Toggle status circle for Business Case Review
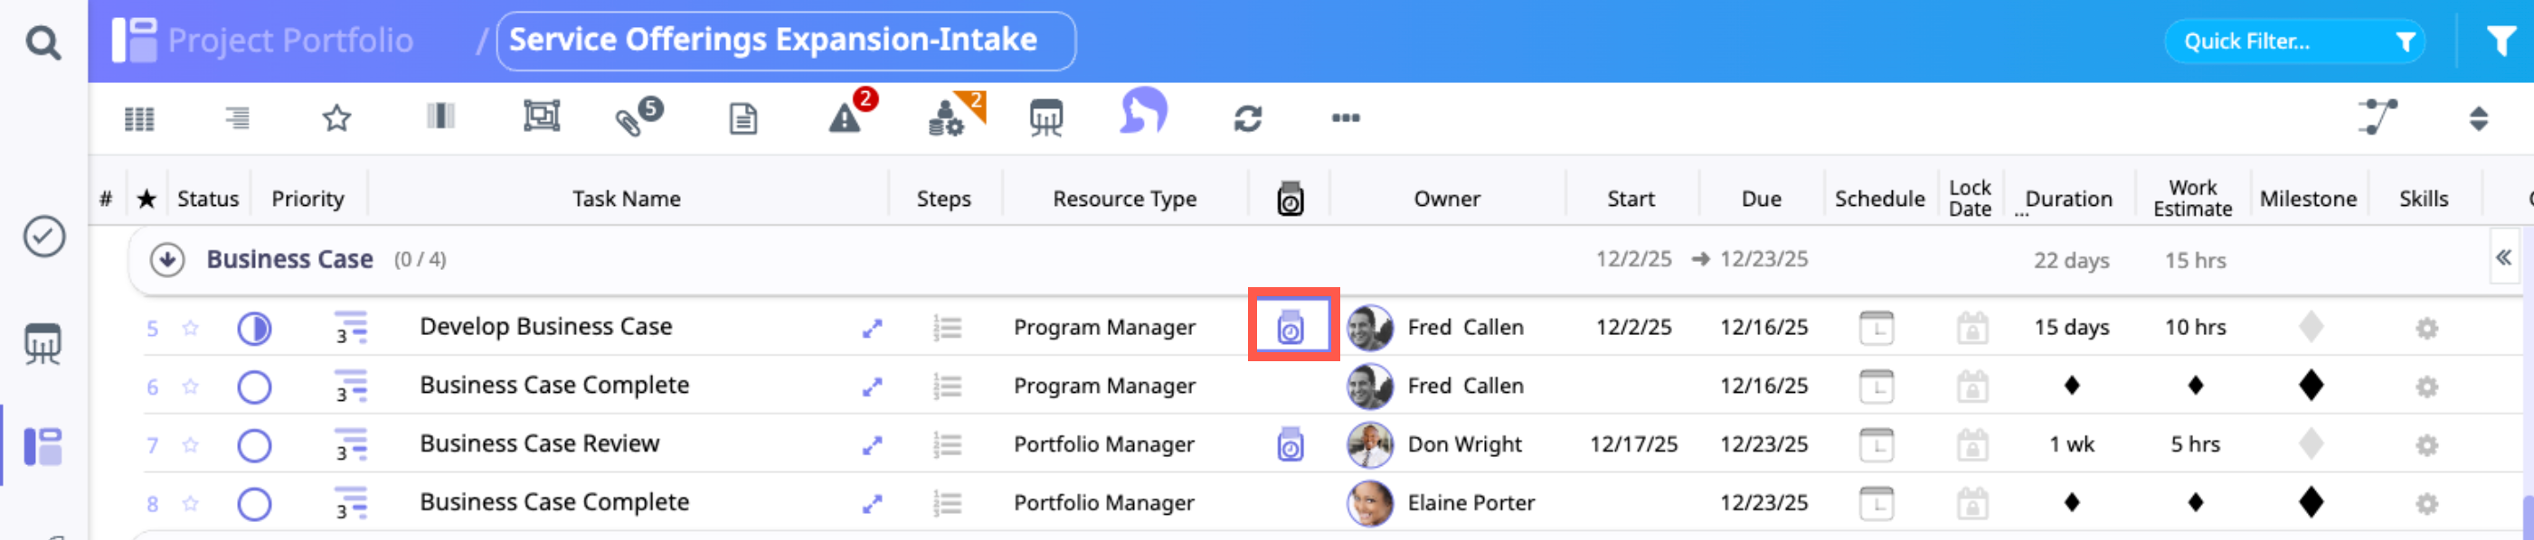 [x=254, y=445]
